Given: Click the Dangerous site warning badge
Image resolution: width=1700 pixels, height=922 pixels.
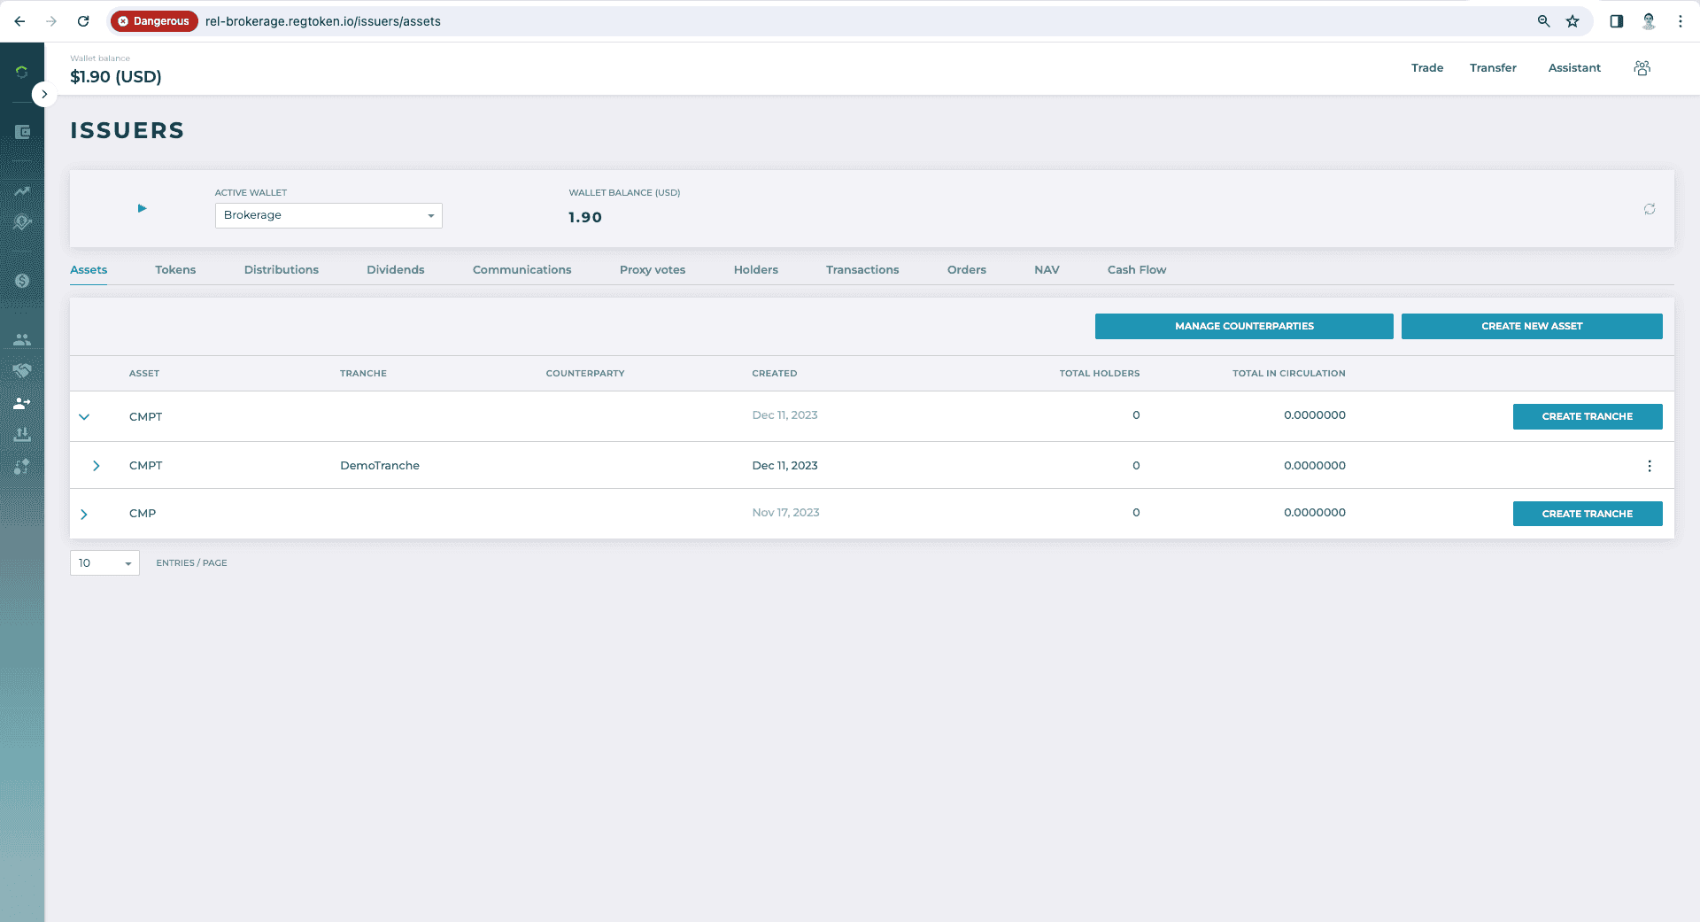Looking at the screenshot, I should [x=154, y=21].
